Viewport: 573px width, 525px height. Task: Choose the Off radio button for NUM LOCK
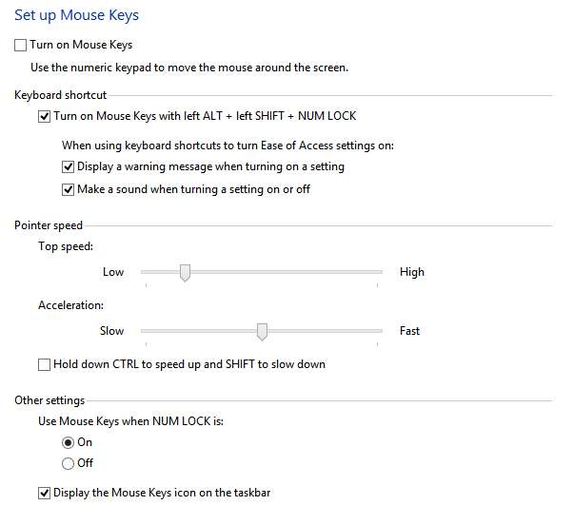(x=68, y=463)
